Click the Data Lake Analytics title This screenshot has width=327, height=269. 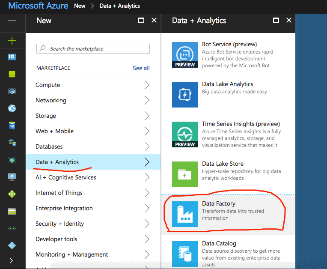(x=227, y=84)
